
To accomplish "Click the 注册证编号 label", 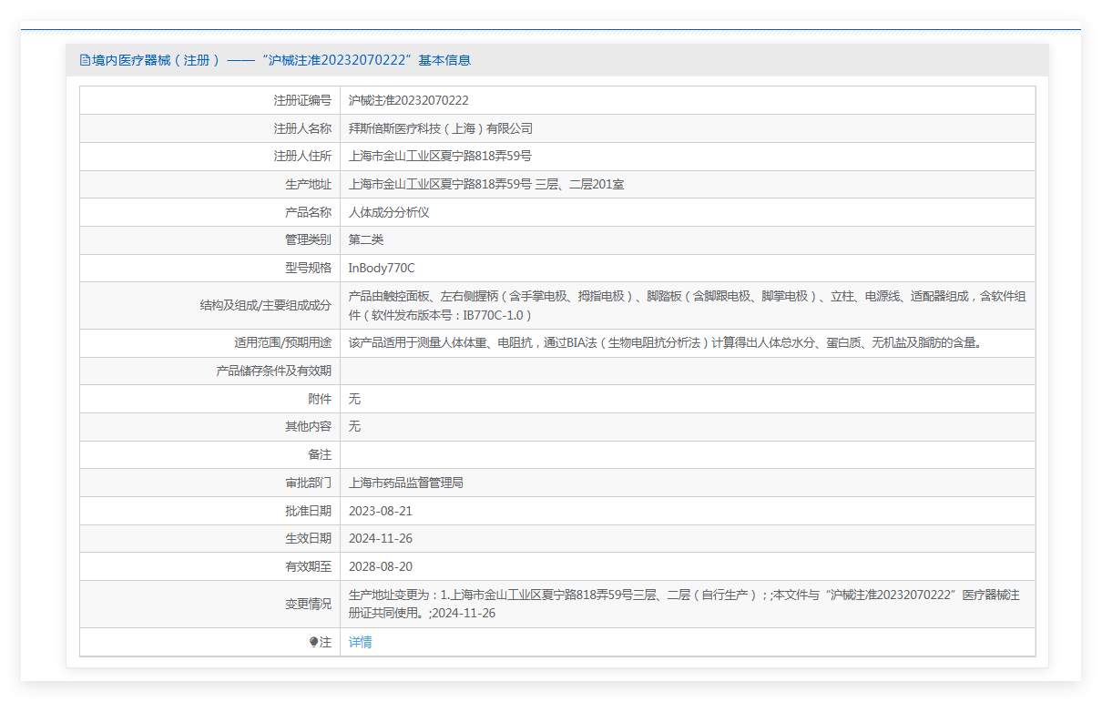I will pyautogui.click(x=302, y=100).
